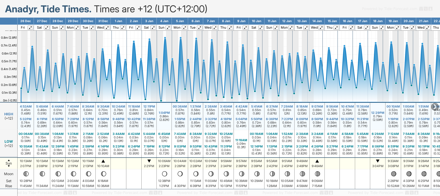Image resolution: width=440 pixels, height=196 pixels.
Task: Click the scroll-right arrow at the table's edge
Action: [435, 107]
